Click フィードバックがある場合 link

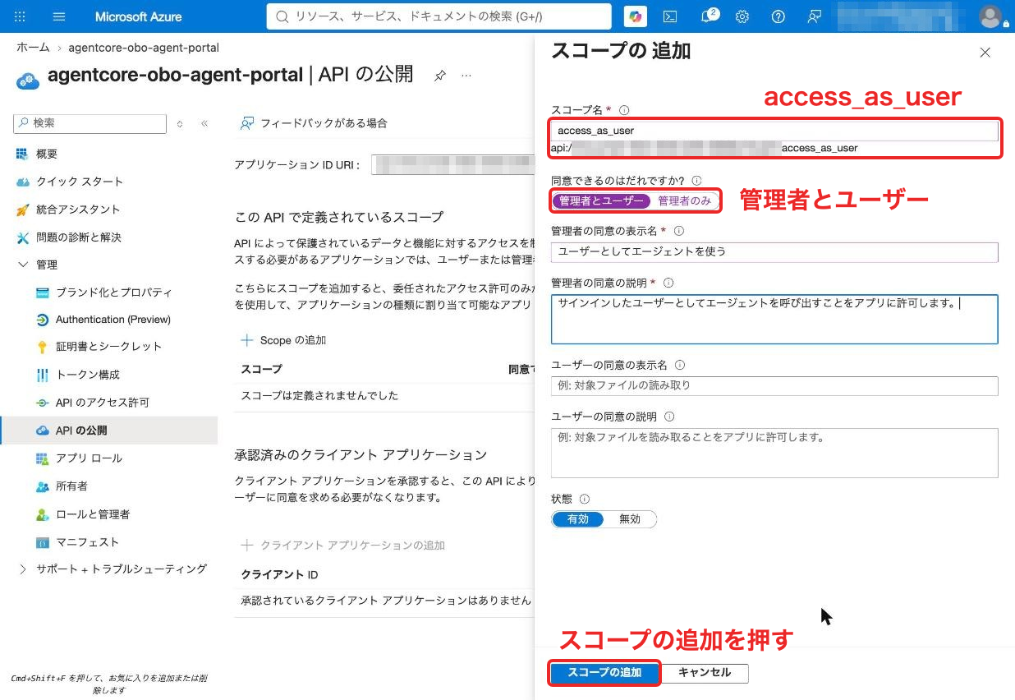pos(314,123)
